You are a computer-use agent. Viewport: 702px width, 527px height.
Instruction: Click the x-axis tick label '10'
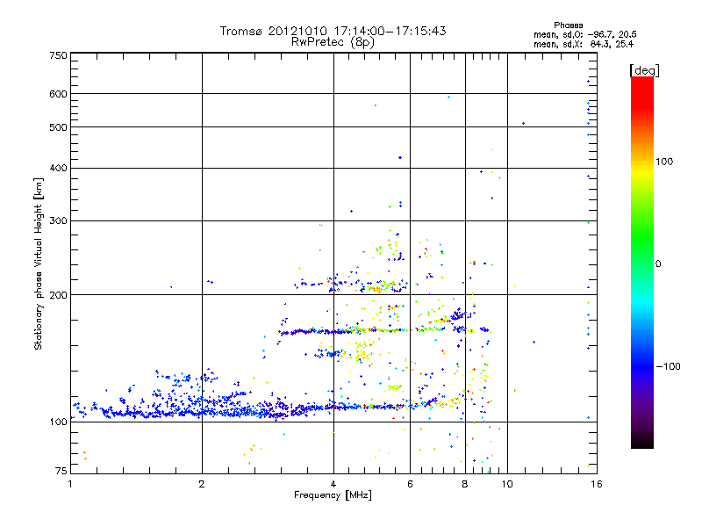point(507,484)
